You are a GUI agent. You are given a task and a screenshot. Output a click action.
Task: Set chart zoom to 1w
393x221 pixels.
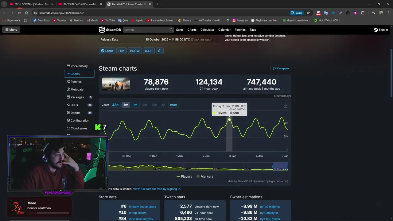pyautogui.click(x=126, y=105)
